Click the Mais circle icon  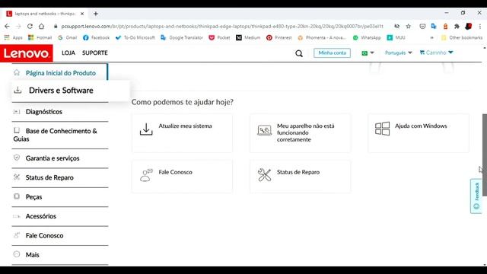(17, 254)
